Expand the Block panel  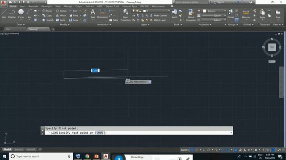tap(178, 24)
